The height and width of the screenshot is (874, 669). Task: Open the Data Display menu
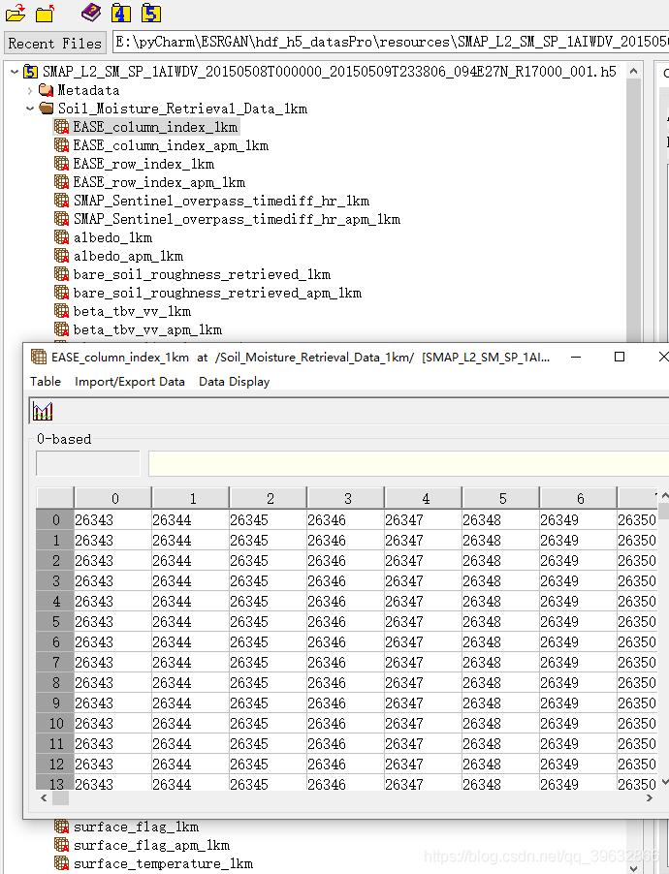click(234, 382)
